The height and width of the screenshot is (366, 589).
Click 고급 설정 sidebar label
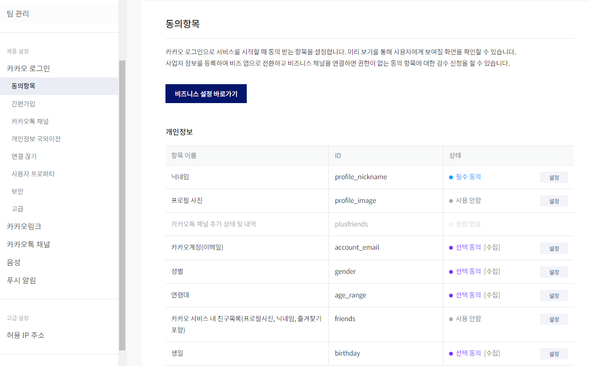[x=18, y=318]
